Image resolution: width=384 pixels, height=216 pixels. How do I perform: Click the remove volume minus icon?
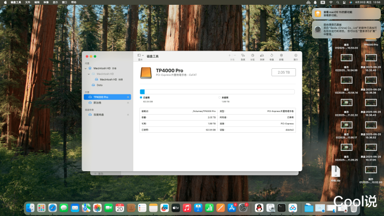(x=235, y=55)
